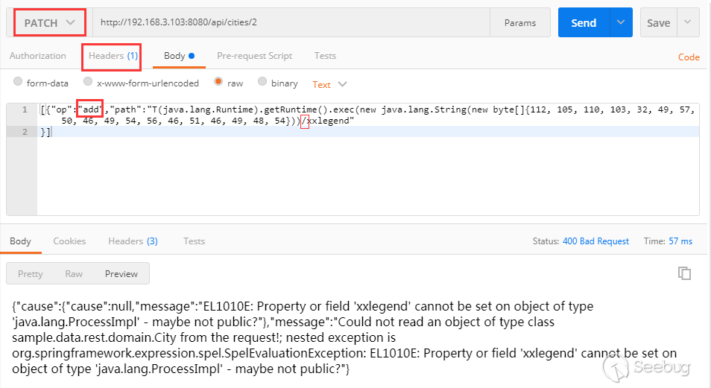The image size is (711, 388).
Task: Switch response view to Pretty
Action: [30, 274]
